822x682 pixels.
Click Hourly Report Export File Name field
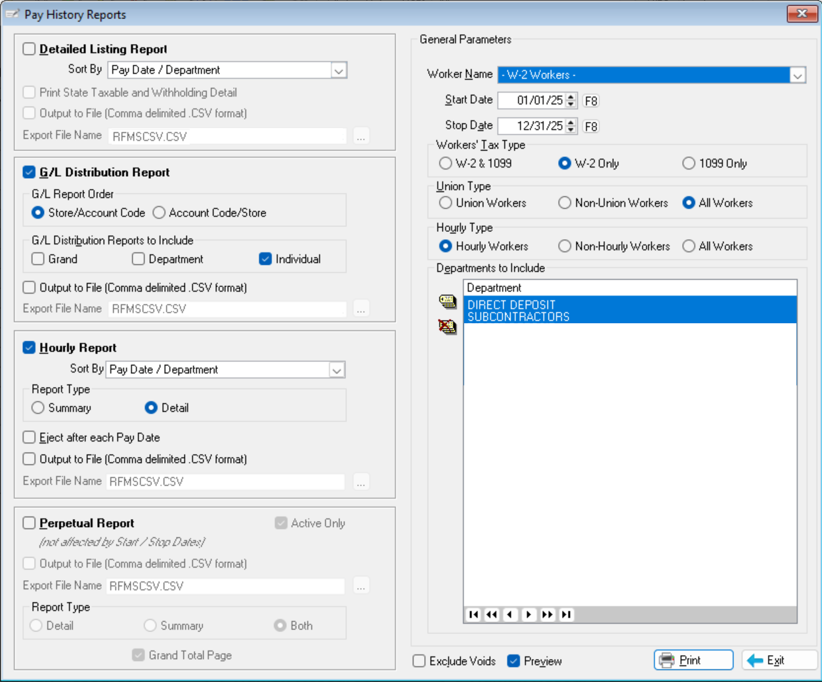pos(226,482)
